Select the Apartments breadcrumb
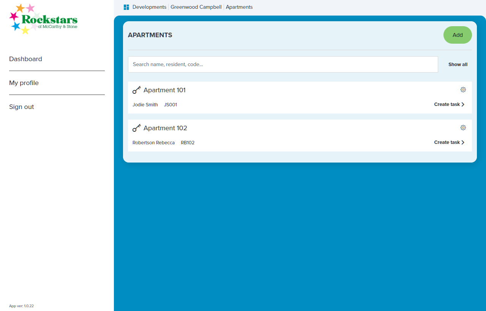 point(239,7)
